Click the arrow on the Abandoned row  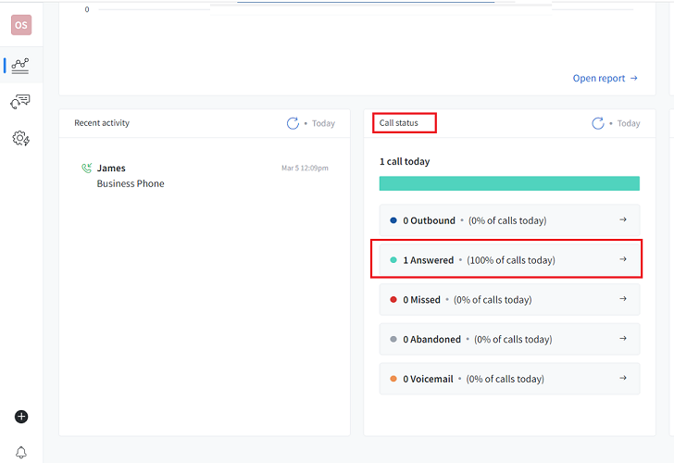click(x=623, y=338)
